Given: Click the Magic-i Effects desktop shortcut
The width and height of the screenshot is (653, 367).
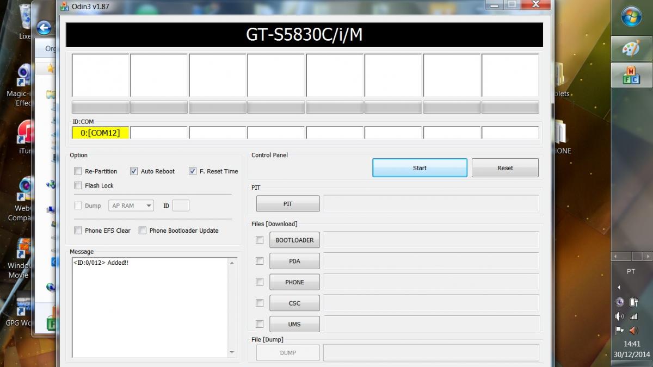Looking at the screenshot, I should [24, 76].
